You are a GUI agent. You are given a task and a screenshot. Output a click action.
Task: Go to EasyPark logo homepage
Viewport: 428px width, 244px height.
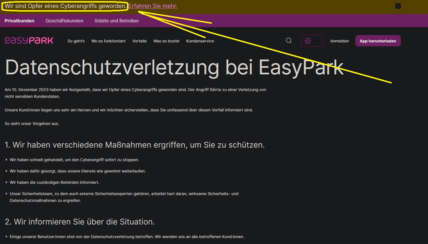29,41
